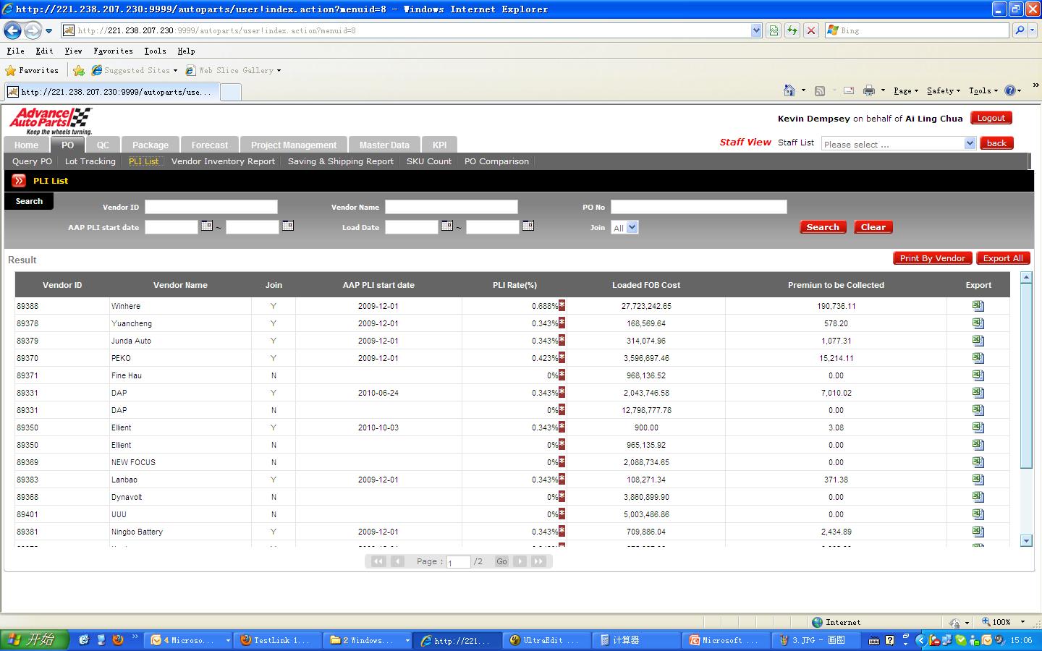Expand the Staff List dropdown

pos(970,143)
